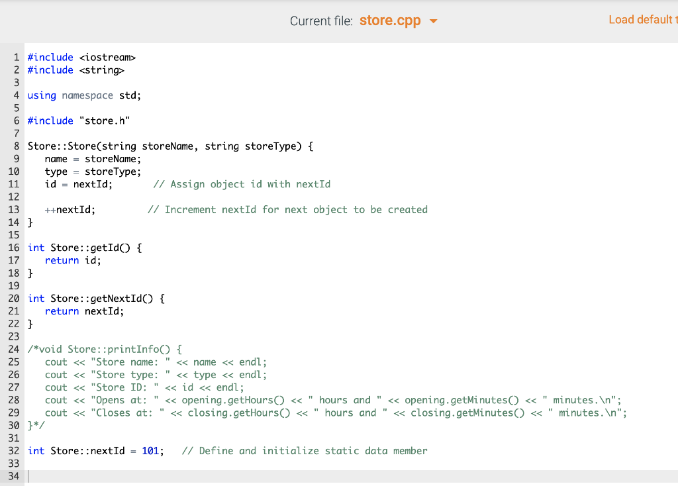Click the 'Store name: ' cout line 25
678x486 pixels.
156,362
